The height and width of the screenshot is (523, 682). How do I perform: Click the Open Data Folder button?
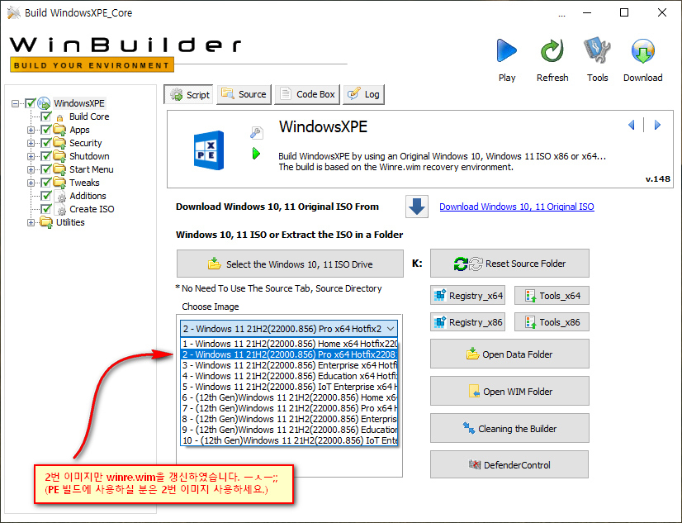point(509,354)
